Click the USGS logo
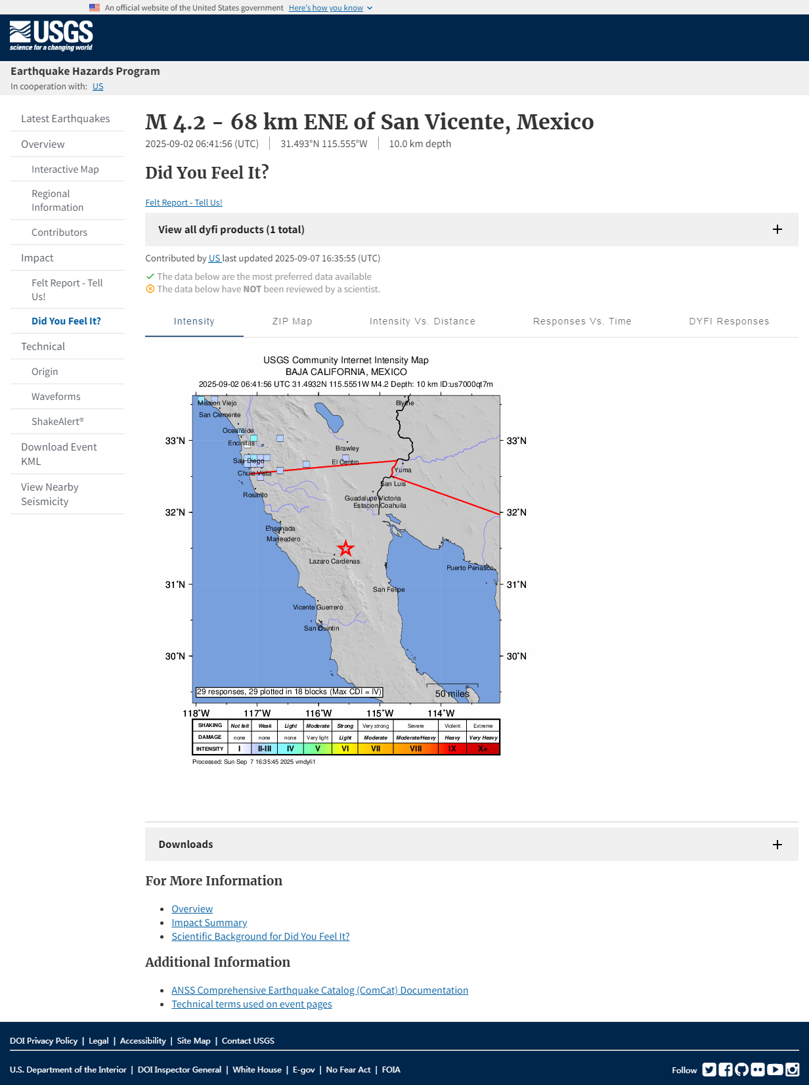 coord(51,35)
